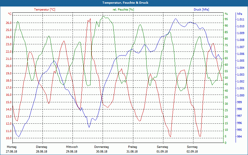Click the 0 tick on the humidity axis
This screenshot has height=155, width=248.
pos(226,143)
